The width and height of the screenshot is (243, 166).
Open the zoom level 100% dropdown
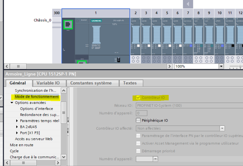click(x=221, y=66)
